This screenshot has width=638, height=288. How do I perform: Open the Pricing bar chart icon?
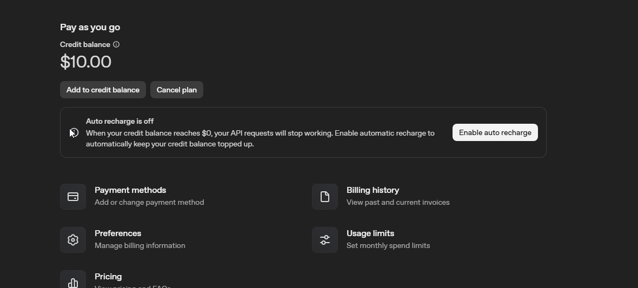click(x=73, y=282)
